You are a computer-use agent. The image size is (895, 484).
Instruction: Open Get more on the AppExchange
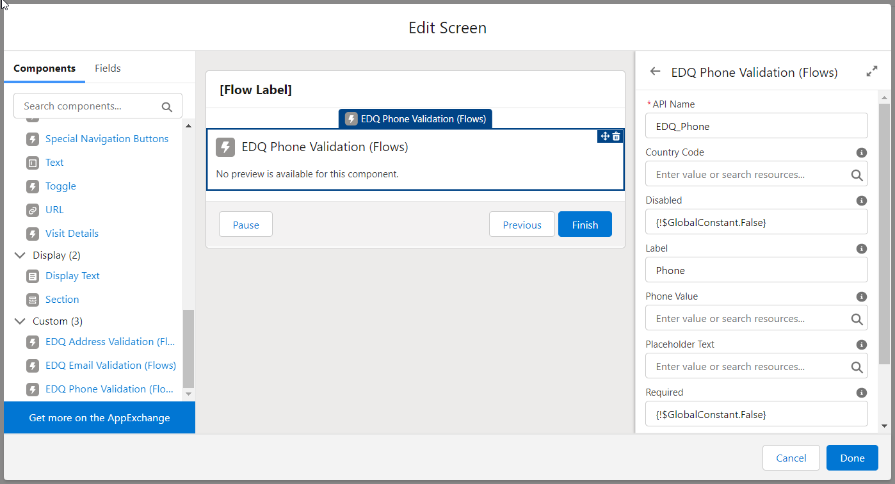click(x=99, y=417)
